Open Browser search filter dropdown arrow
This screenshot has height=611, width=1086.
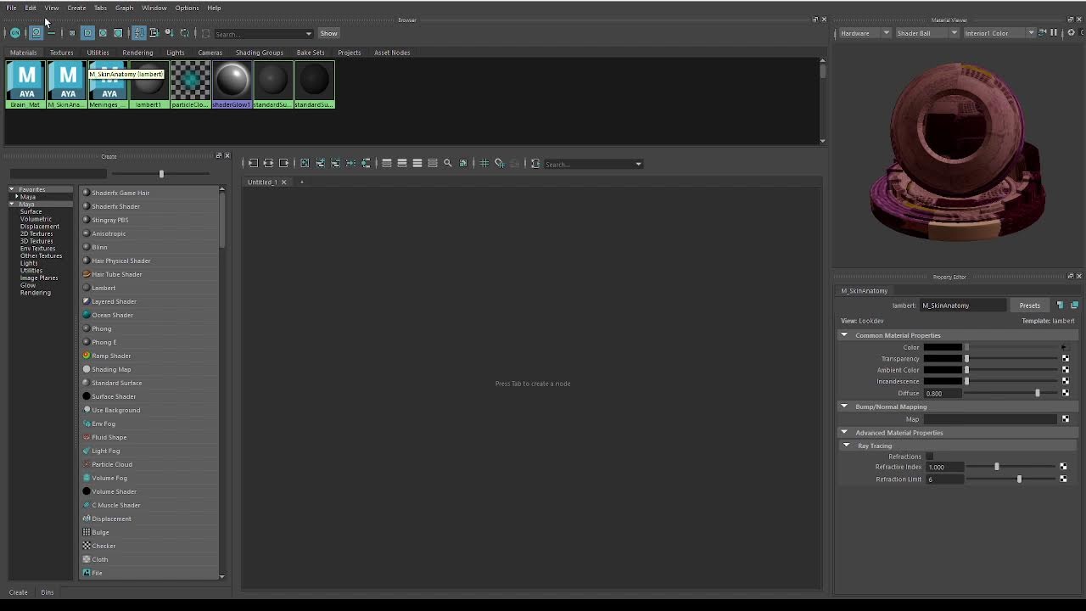click(308, 34)
